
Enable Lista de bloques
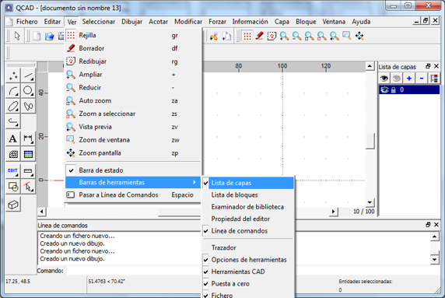[x=248, y=195]
